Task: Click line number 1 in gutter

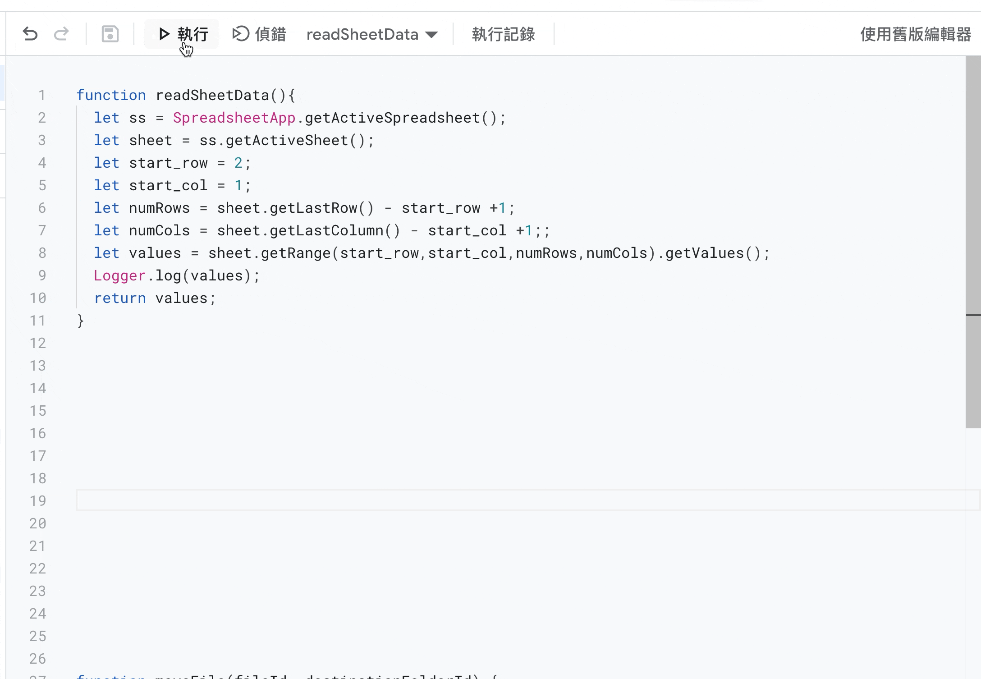Action: [41, 95]
